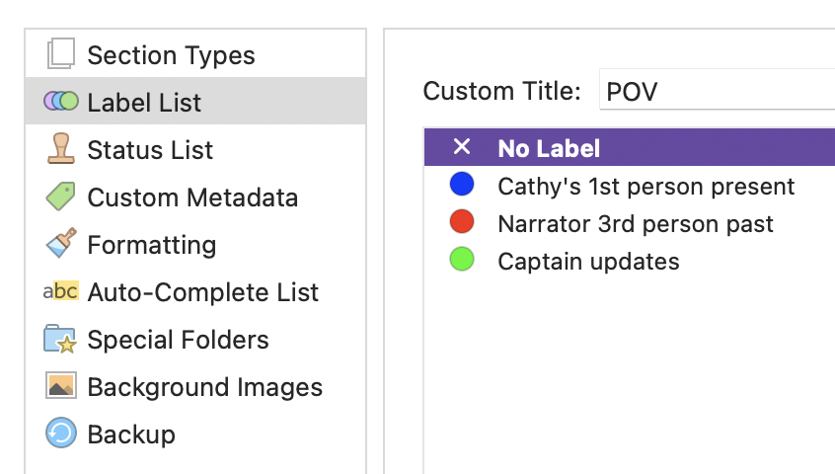Click the Section Types pages icon
This screenshot has height=474, width=835.
[x=61, y=53]
